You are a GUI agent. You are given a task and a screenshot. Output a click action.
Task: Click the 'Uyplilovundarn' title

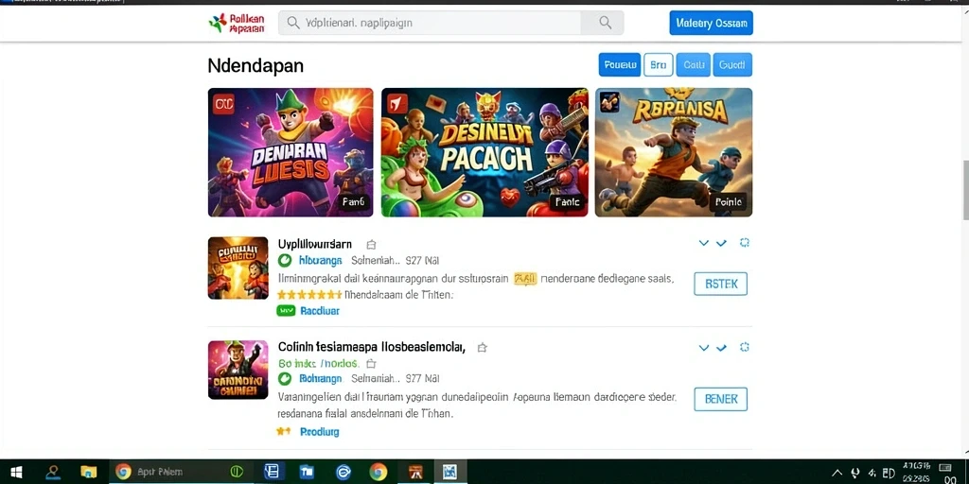(x=314, y=244)
